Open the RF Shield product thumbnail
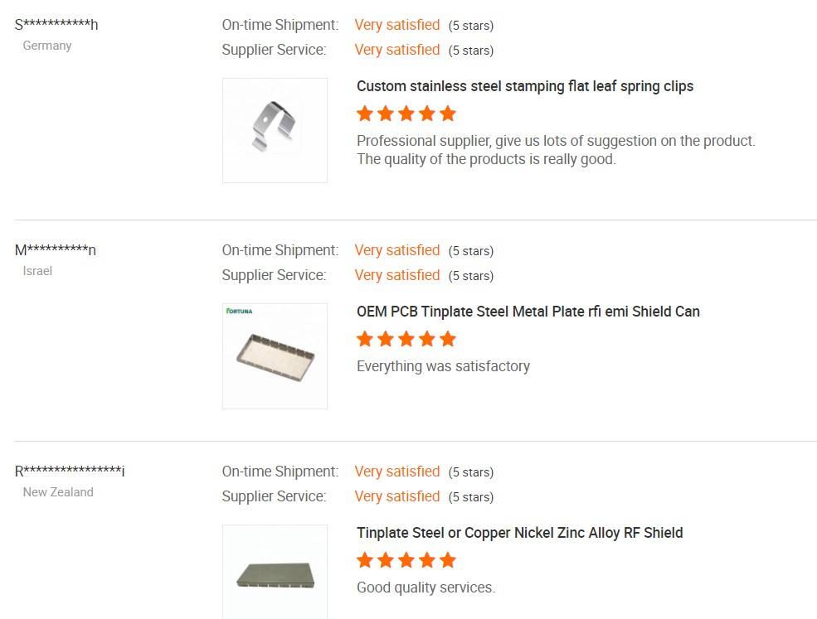The height and width of the screenshot is (619, 817). click(275, 572)
